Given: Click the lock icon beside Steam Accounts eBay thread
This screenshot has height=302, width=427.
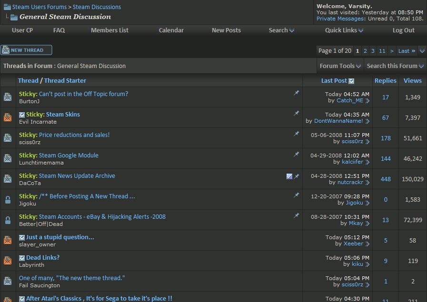Looking at the screenshot, I should pos(8,220).
